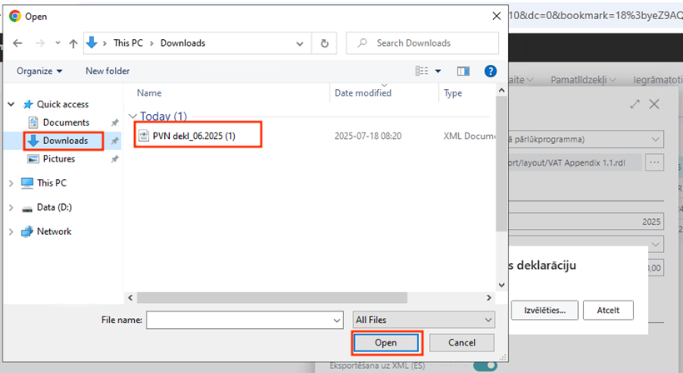The height and width of the screenshot is (373, 683).
Task: Open the Help question mark icon
Action: tap(491, 72)
